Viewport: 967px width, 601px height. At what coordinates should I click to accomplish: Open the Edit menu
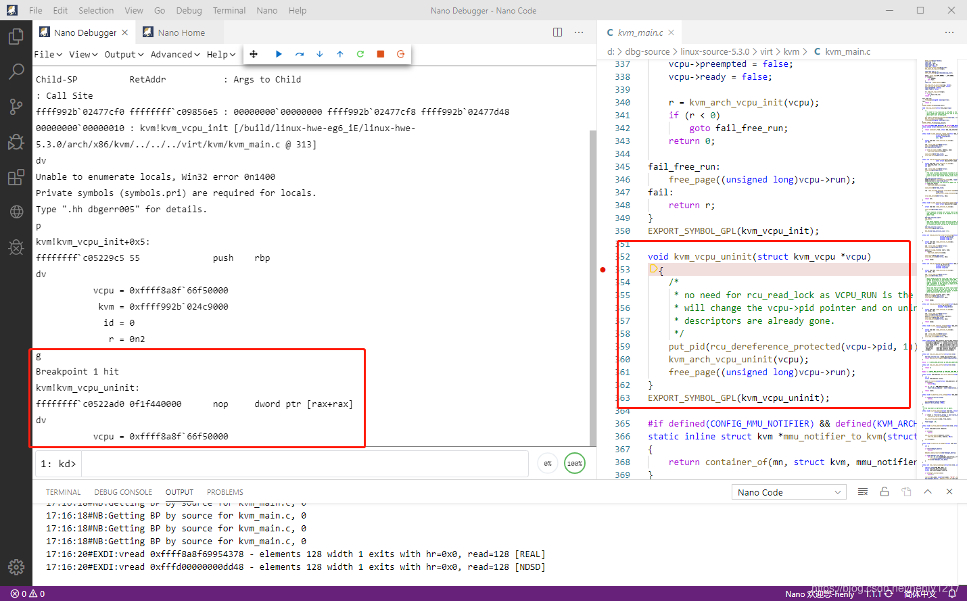pyautogui.click(x=60, y=10)
